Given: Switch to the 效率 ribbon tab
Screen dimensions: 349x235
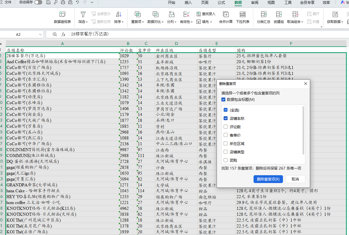Looking at the screenshot, I should [326, 3].
